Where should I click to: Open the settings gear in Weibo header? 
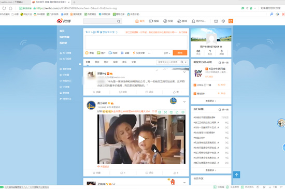click(223, 21)
